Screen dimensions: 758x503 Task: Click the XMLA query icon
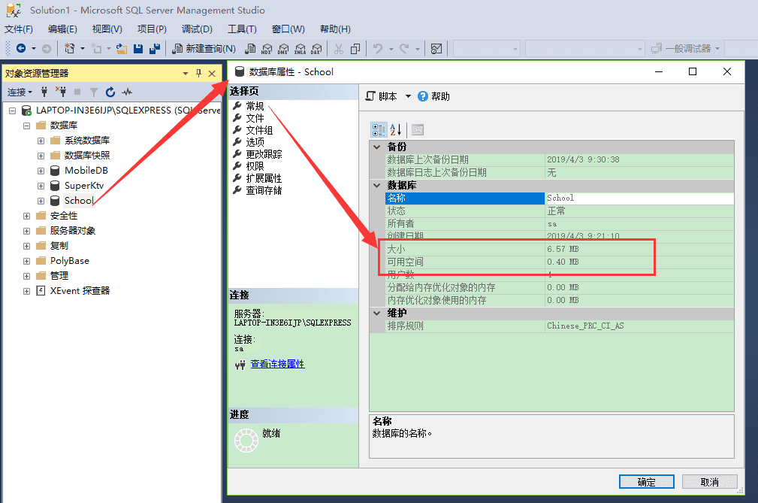click(x=300, y=48)
